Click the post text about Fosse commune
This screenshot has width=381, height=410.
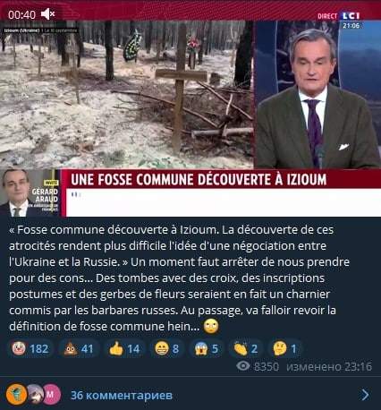tap(179, 278)
